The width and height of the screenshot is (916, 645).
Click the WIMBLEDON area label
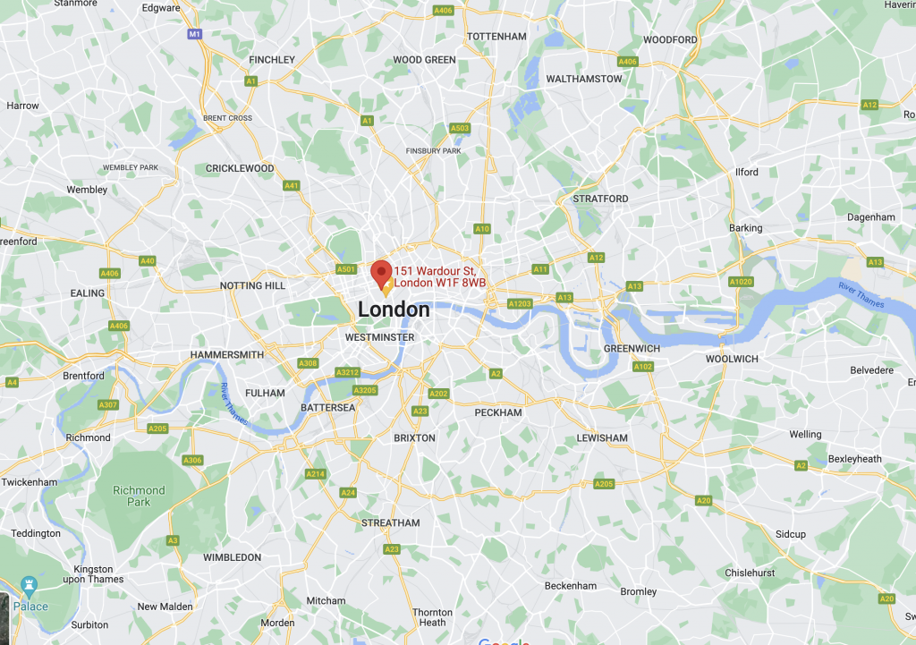(x=233, y=557)
